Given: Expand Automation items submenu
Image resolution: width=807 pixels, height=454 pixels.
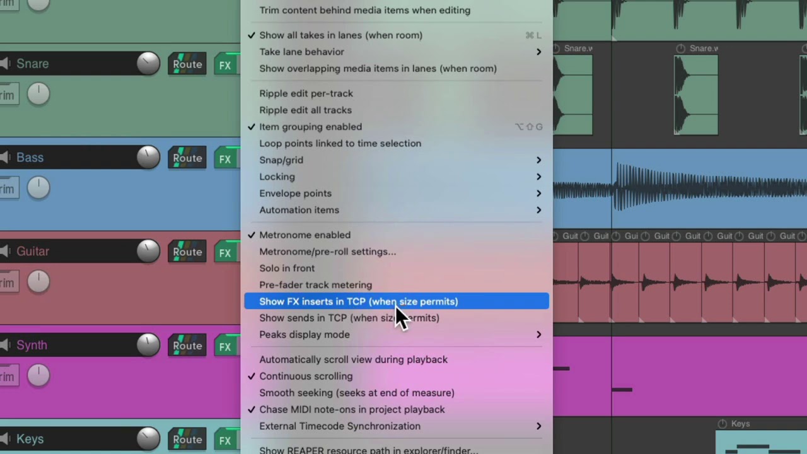Looking at the screenshot, I should 397,210.
